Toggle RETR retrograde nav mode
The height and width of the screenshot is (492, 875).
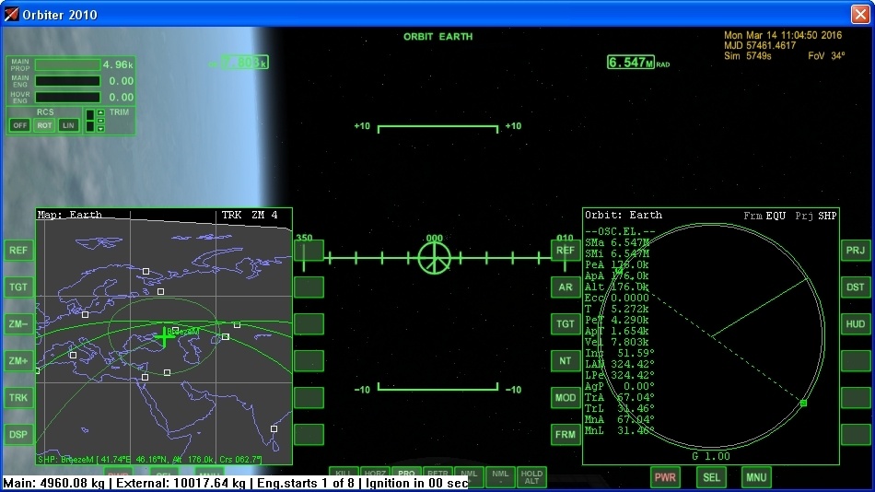437,473
